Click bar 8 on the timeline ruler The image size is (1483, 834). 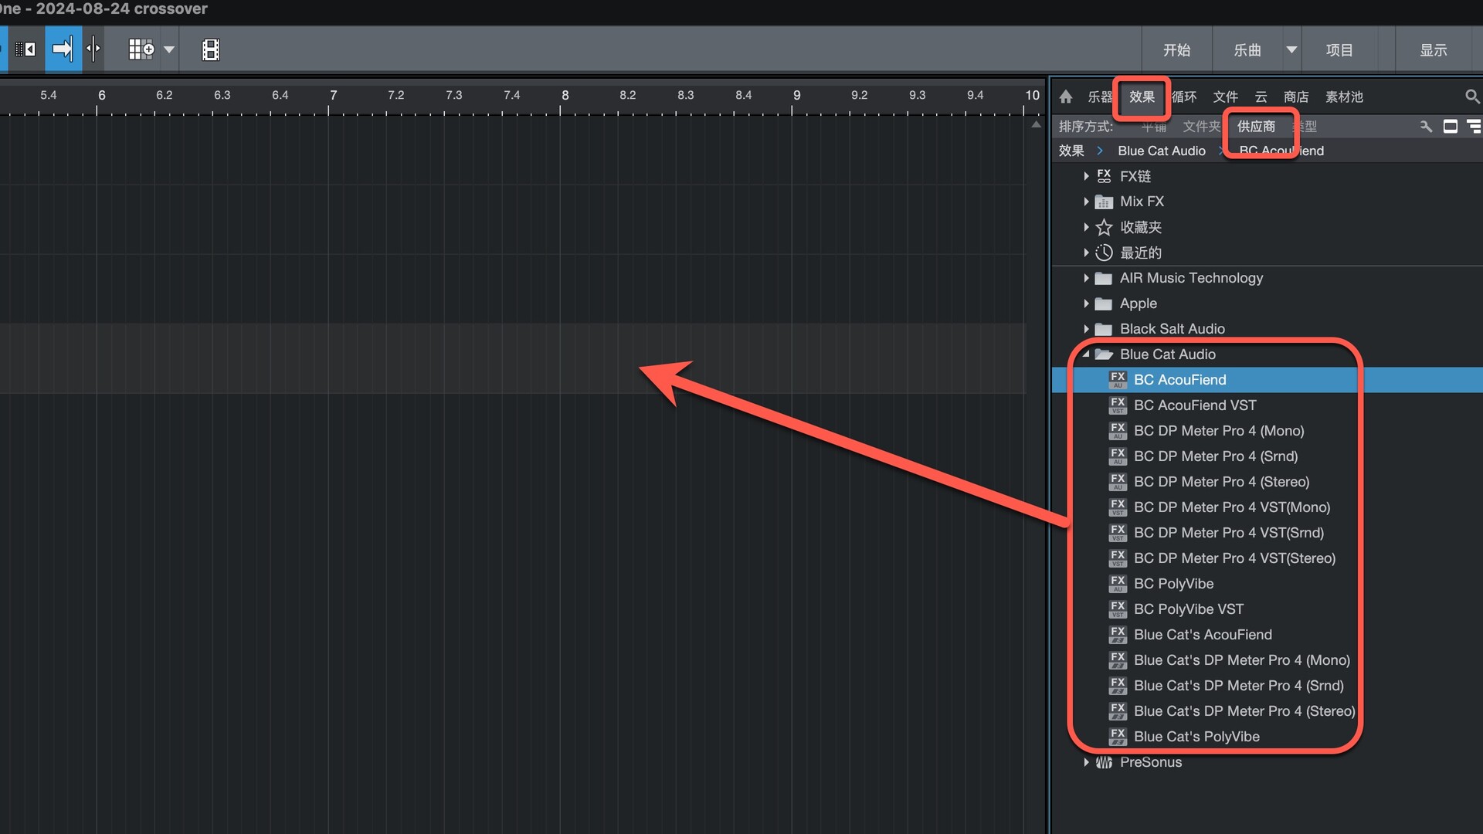pyautogui.click(x=565, y=96)
